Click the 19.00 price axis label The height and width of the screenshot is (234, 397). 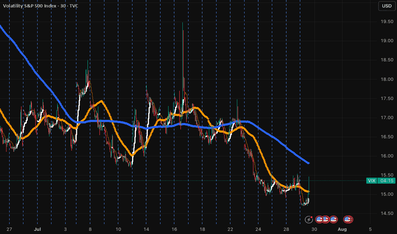(x=387, y=41)
